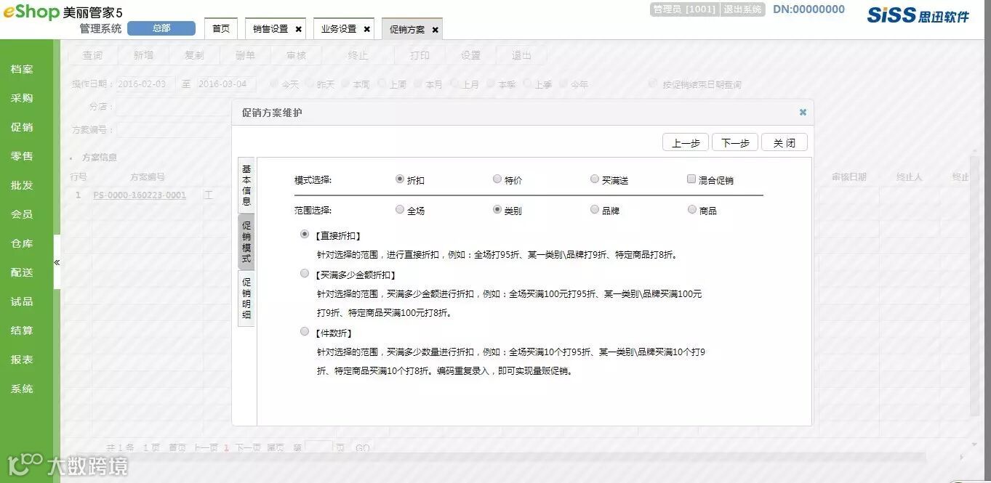Select the 折扣 mode radio button

click(x=400, y=179)
